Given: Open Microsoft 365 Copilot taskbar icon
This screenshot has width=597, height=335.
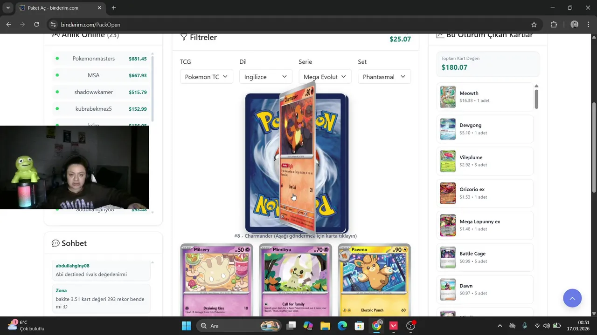Looking at the screenshot, I should [x=308, y=326].
